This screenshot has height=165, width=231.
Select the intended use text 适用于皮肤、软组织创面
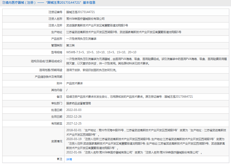(91, 70)
